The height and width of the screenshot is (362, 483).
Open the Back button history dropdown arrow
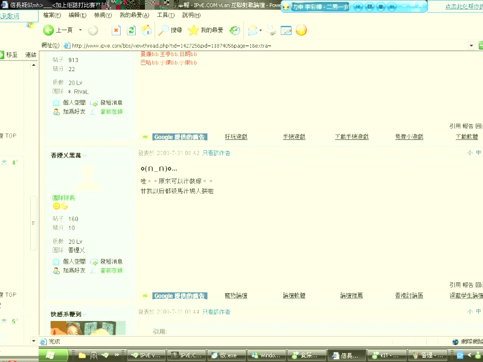80,30
